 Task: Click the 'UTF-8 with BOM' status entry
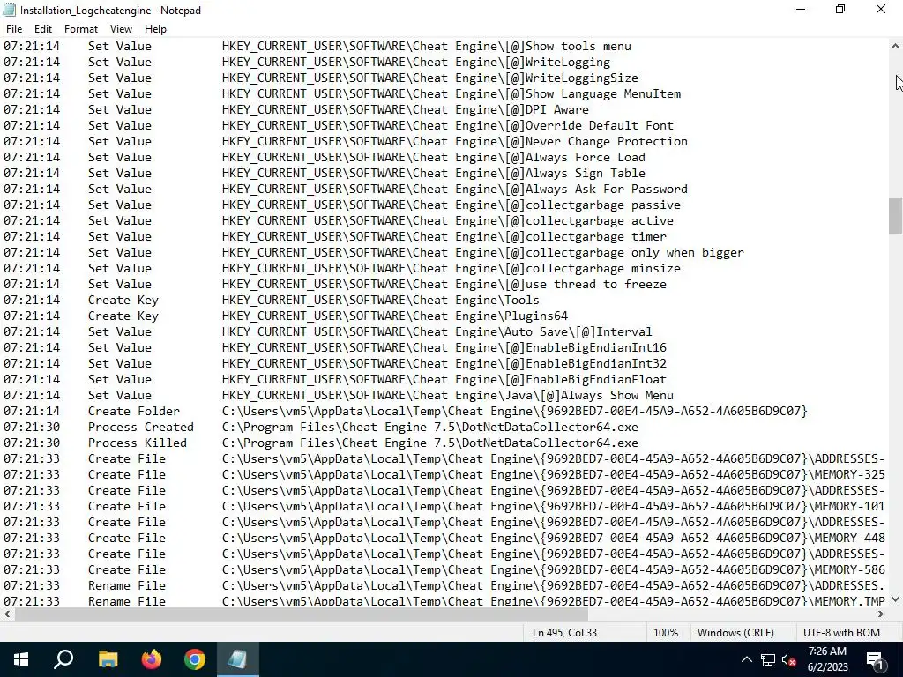[841, 633]
